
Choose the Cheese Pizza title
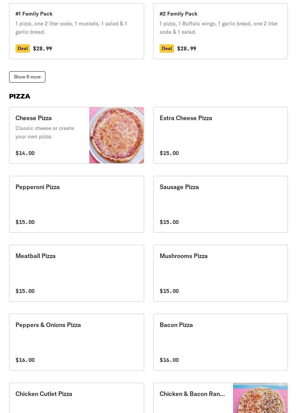tap(34, 118)
